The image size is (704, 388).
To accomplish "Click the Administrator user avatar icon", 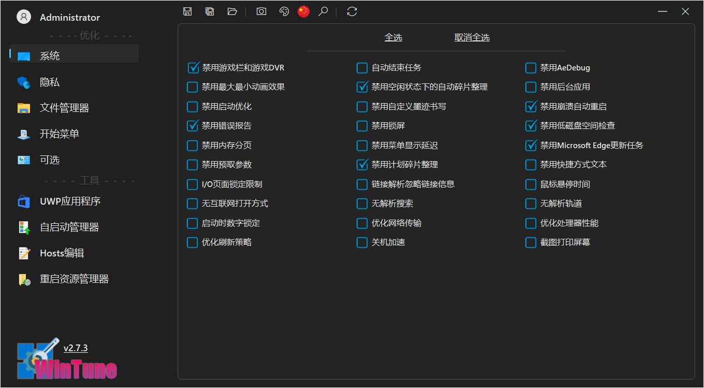I will pos(24,17).
